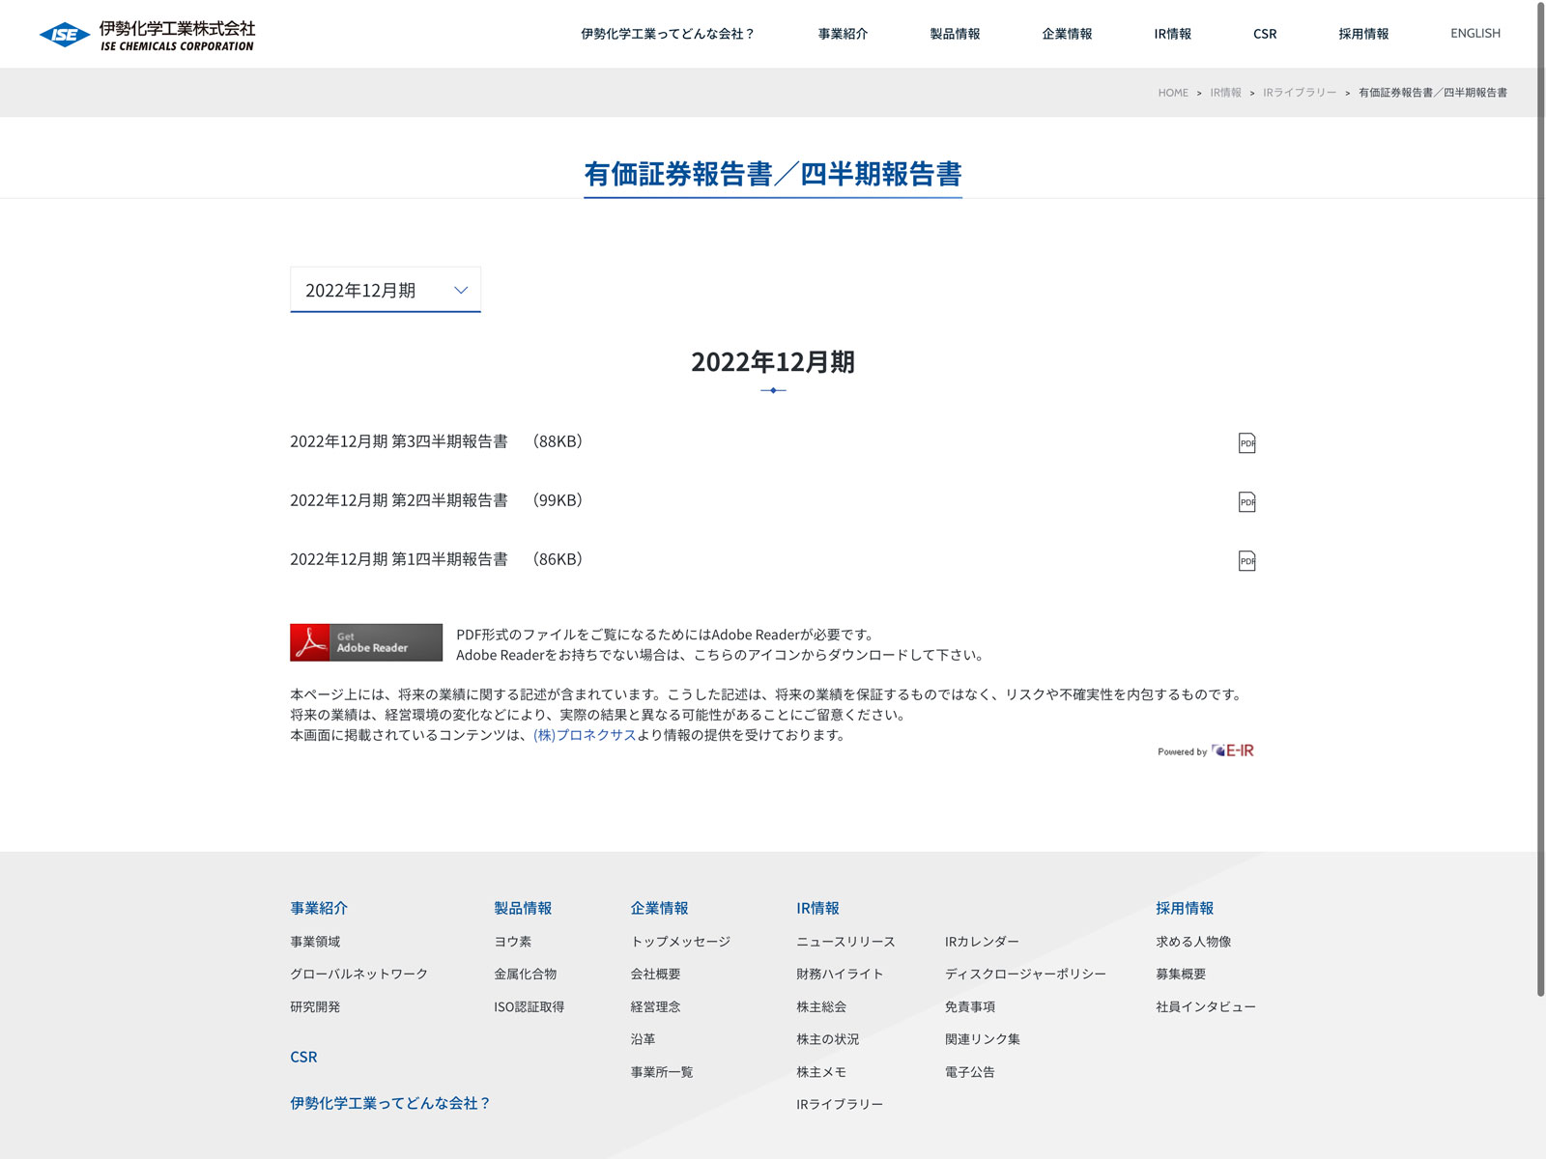Open footer link 会社概要
The image size is (1546, 1159).
click(655, 974)
